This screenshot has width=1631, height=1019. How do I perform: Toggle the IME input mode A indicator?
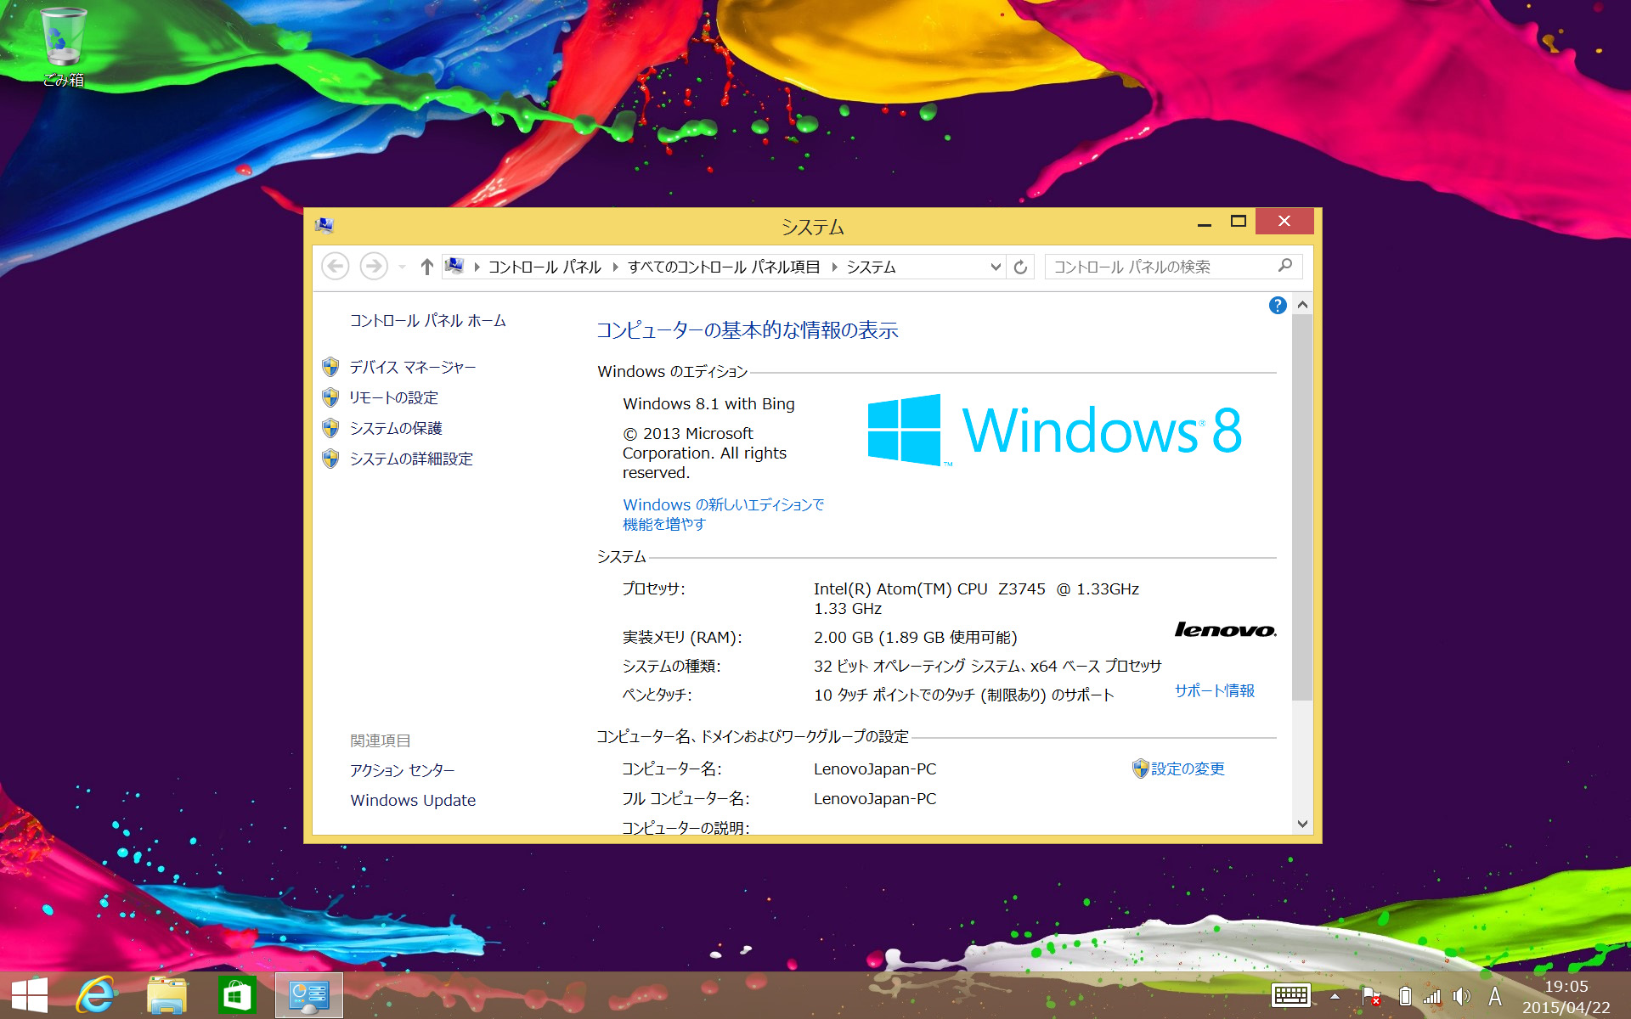pyautogui.click(x=1495, y=996)
